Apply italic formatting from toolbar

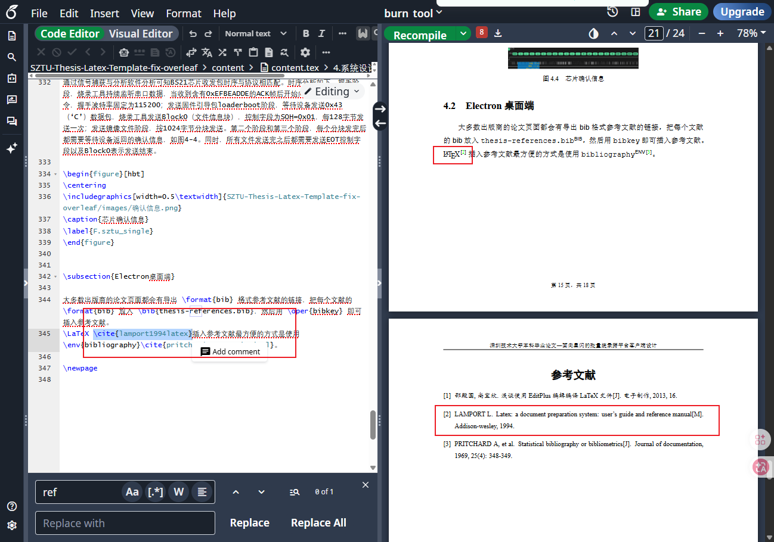pyautogui.click(x=322, y=34)
